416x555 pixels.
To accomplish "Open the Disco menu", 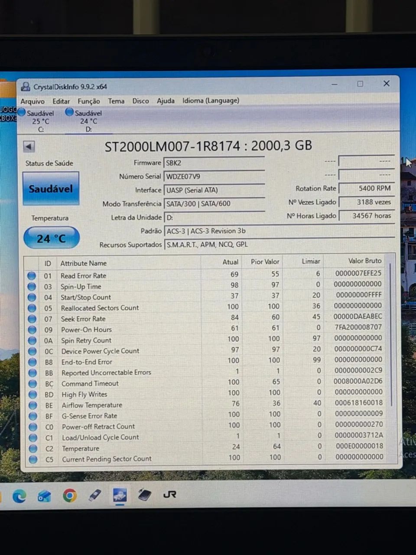I will pos(140,101).
